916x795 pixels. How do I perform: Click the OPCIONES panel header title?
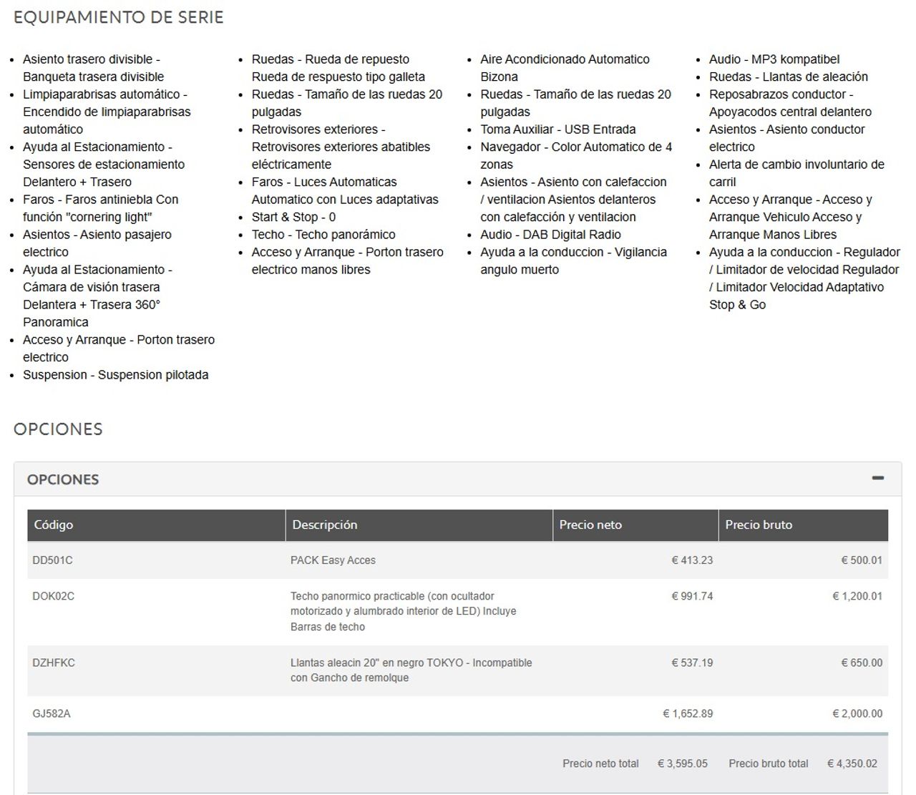[63, 479]
